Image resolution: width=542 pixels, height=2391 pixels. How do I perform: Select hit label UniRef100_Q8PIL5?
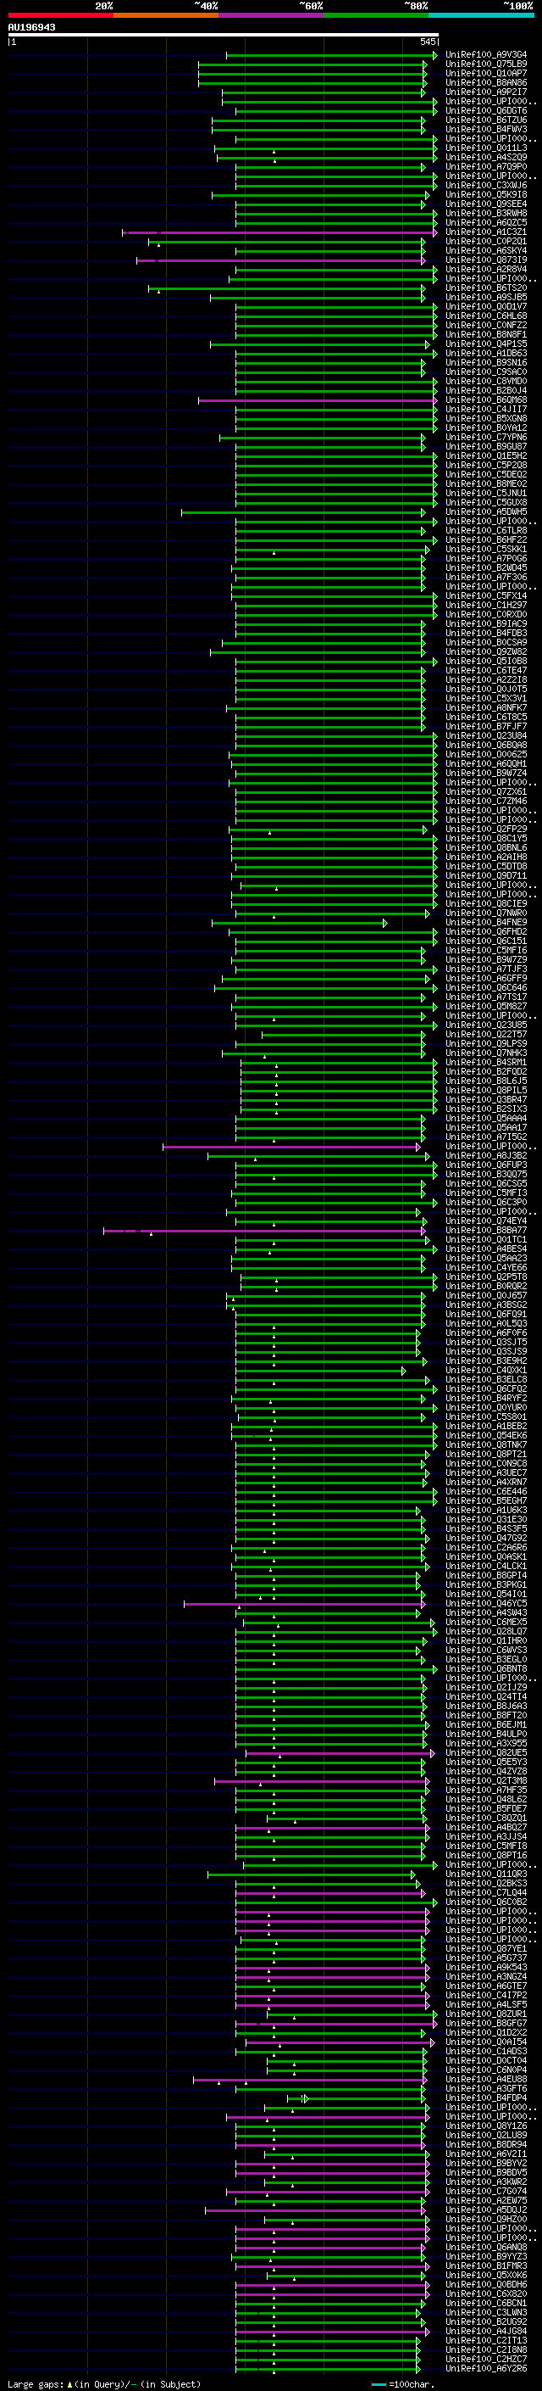[x=486, y=1091]
